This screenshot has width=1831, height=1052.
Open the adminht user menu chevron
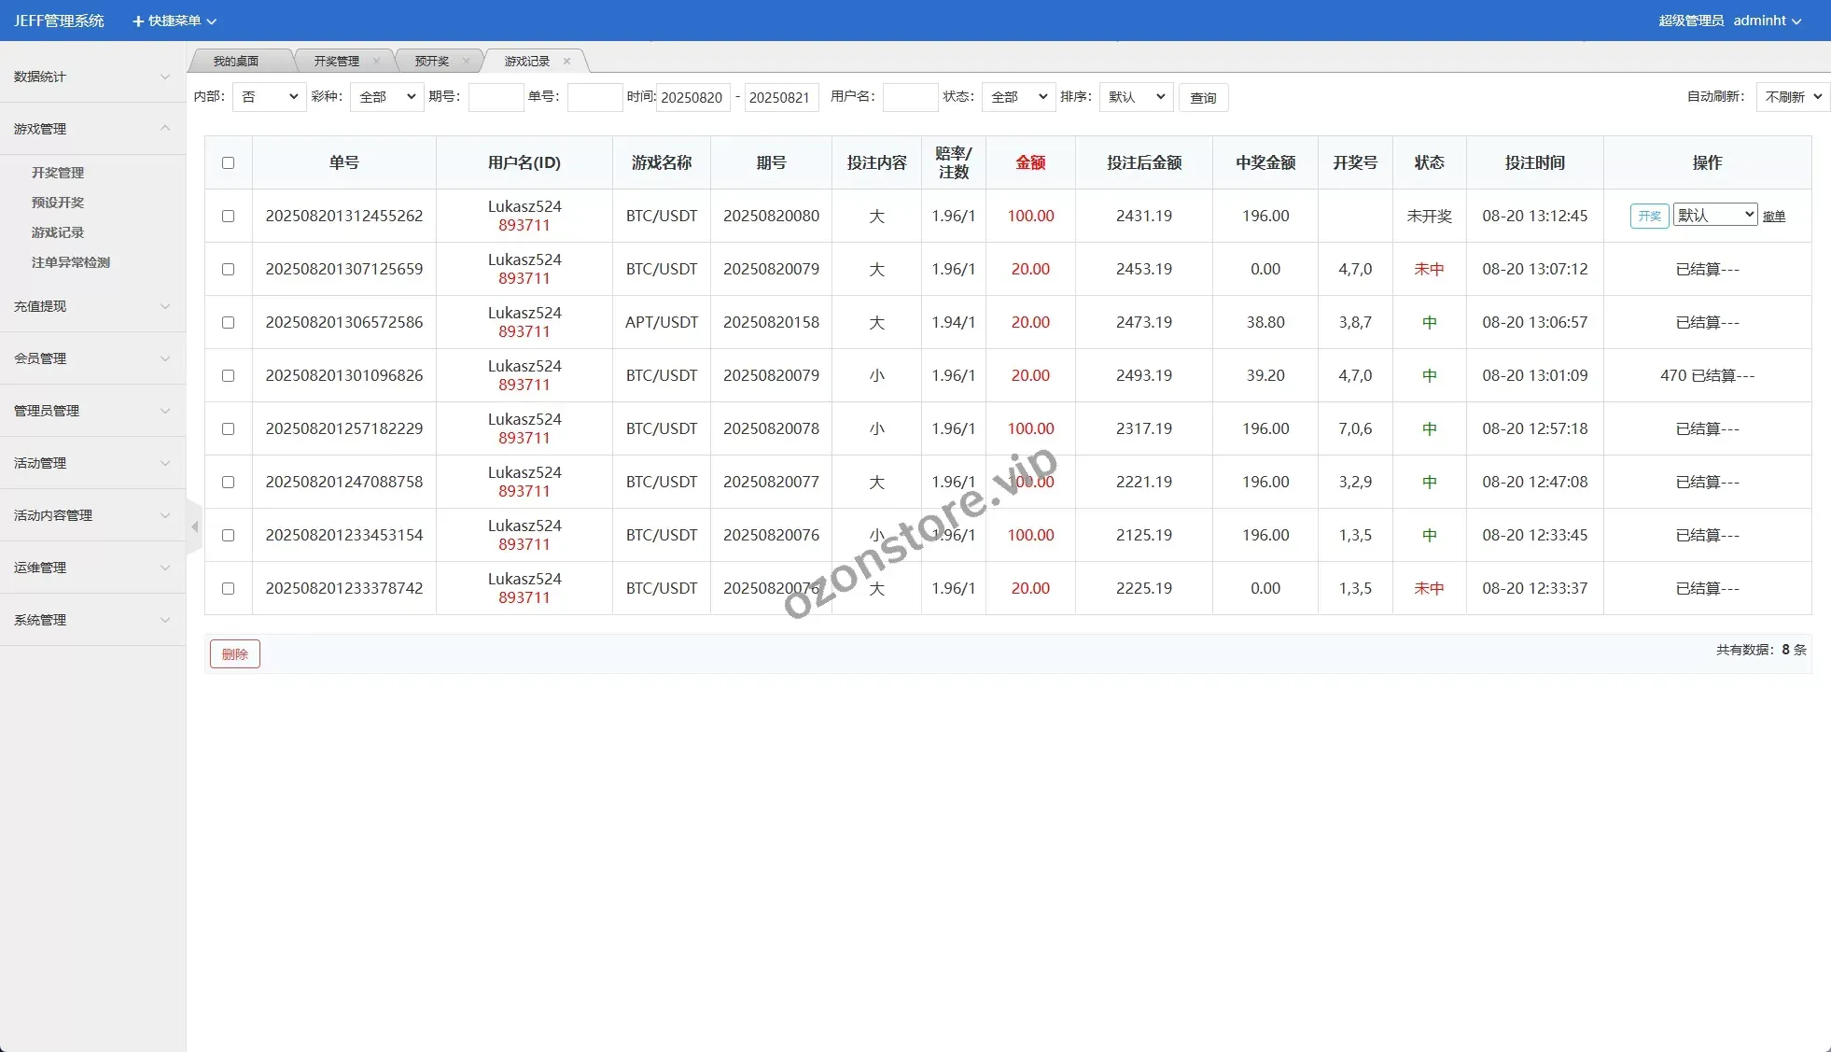point(1796,21)
